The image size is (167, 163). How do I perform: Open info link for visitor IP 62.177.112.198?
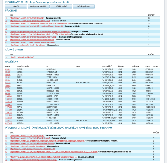[8, 88]
